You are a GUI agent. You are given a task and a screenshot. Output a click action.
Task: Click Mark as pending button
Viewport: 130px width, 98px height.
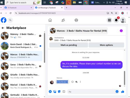click(x=69, y=45)
